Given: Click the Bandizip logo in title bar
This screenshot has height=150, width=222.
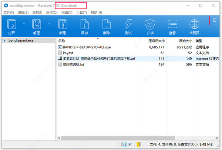Looking at the screenshot, I should pos(6,6).
